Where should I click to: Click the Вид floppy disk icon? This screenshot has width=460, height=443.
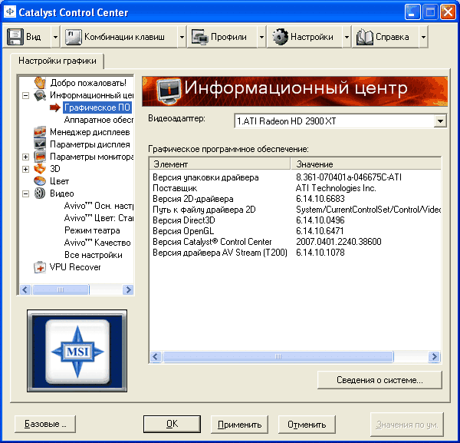click(15, 37)
